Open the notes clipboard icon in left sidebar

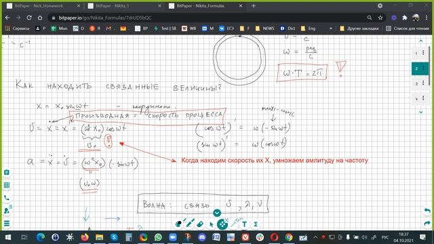click(7, 172)
